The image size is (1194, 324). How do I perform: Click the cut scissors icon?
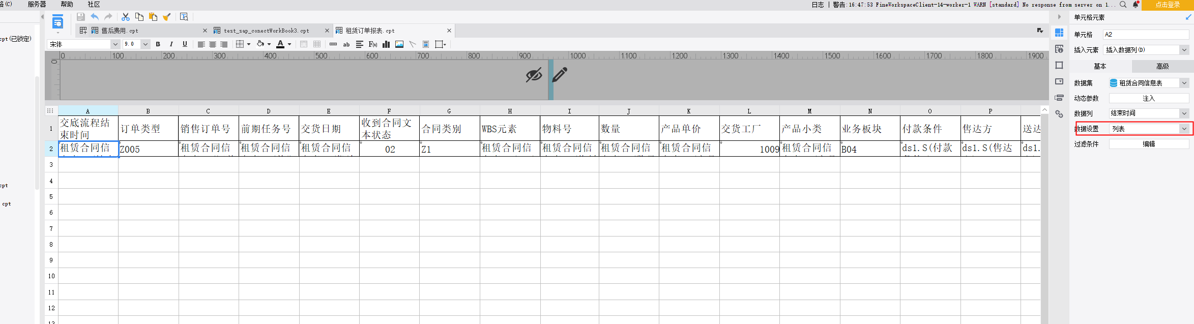pos(126,17)
